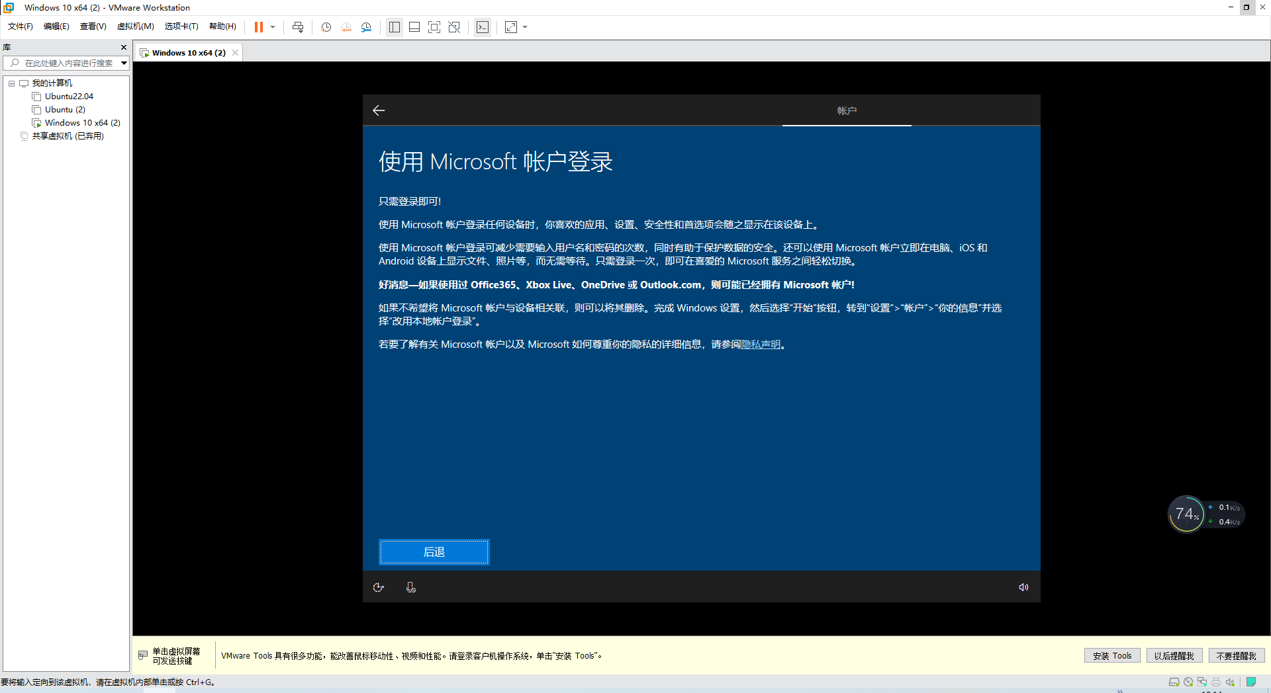Click the VMware Workstation app icon in title bar
This screenshot has width=1271, height=693.
[9, 7]
